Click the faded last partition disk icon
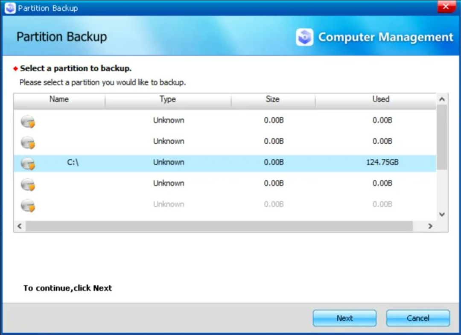This screenshot has width=461, height=335. (28, 205)
